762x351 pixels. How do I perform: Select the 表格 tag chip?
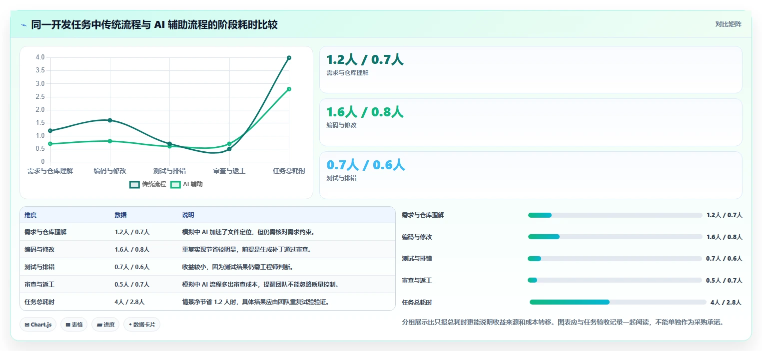74,325
